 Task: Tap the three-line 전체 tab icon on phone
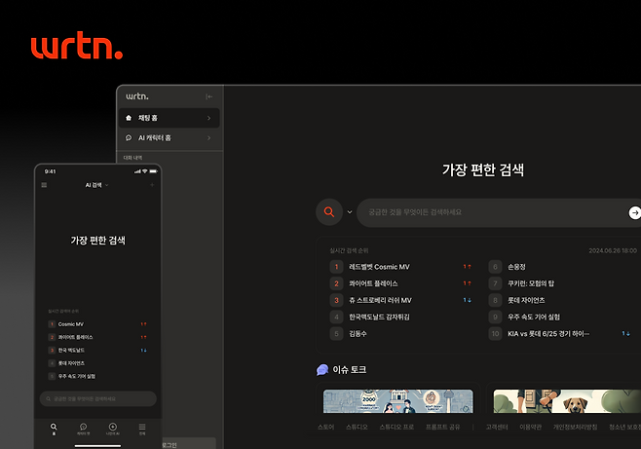142,427
